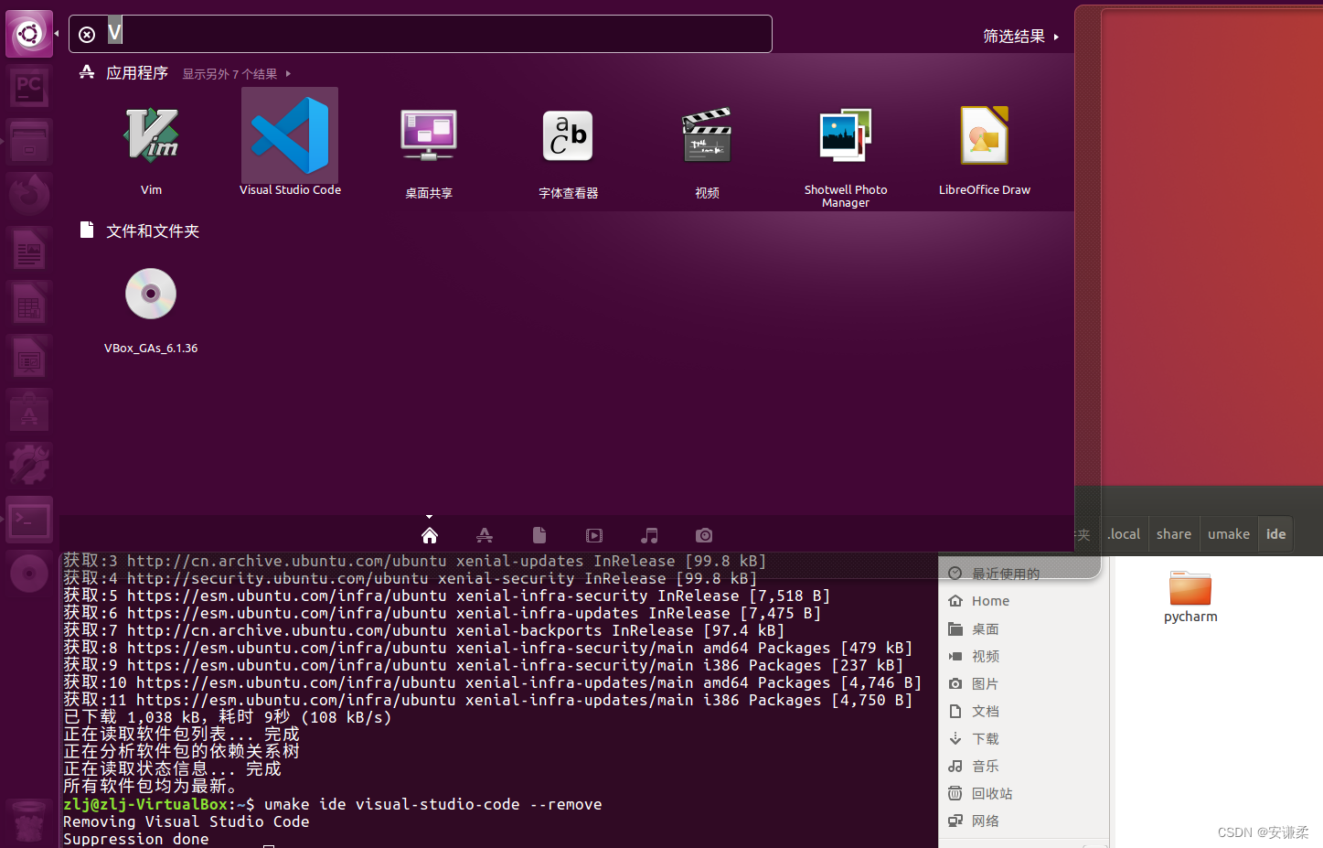Clear the search field using the X button
The width and height of the screenshot is (1323, 848).
coord(86,34)
